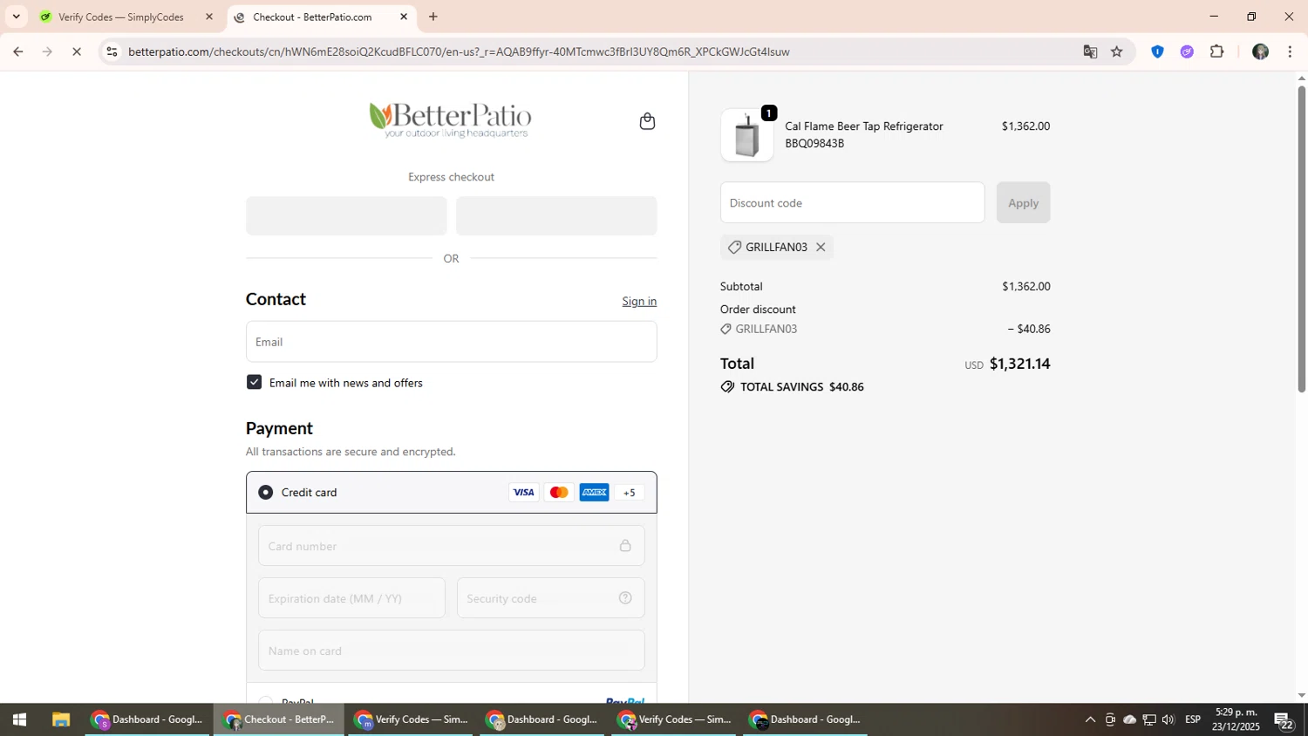Switch to Verify Codes — SimplyCodes tab
Screen dimensions: 1308x736
(x=120, y=17)
